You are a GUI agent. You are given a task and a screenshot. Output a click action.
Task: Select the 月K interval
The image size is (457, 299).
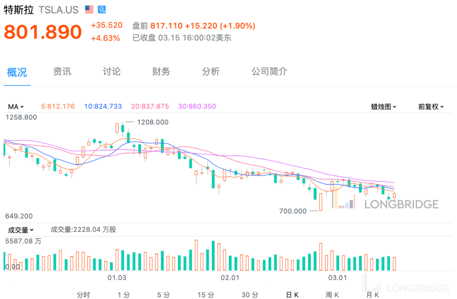[372, 295]
